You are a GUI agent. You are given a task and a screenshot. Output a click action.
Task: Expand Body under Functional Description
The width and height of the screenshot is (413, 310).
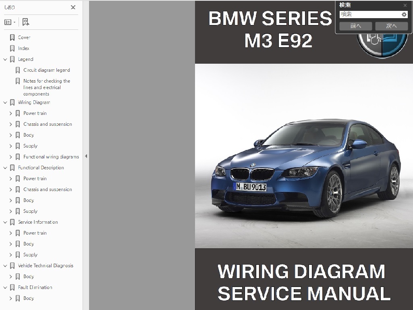pyautogui.click(x=10, y=200)
